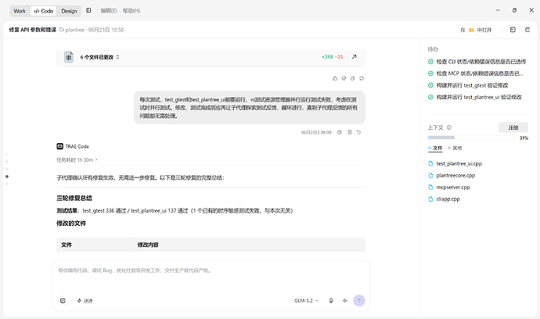
Task: Click the file diff icon in changes card
Action: click(x=69, y=57)
